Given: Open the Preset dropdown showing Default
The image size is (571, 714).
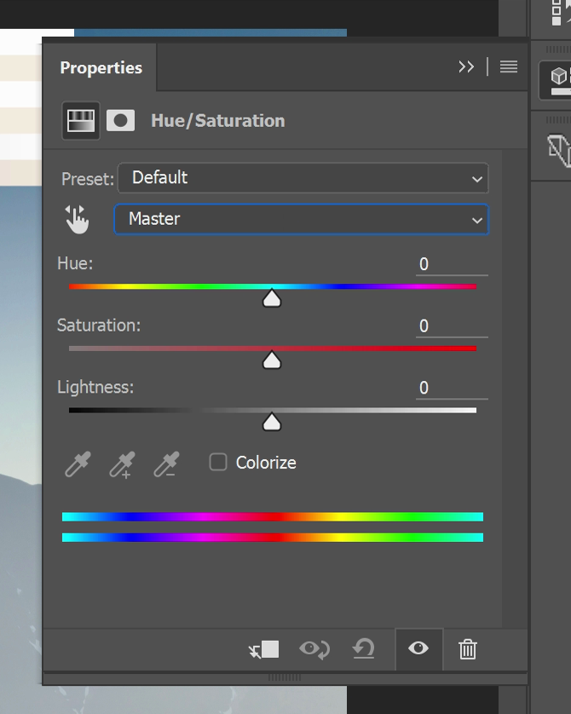Looking at the screenshot, I should (x=303, y=178).
